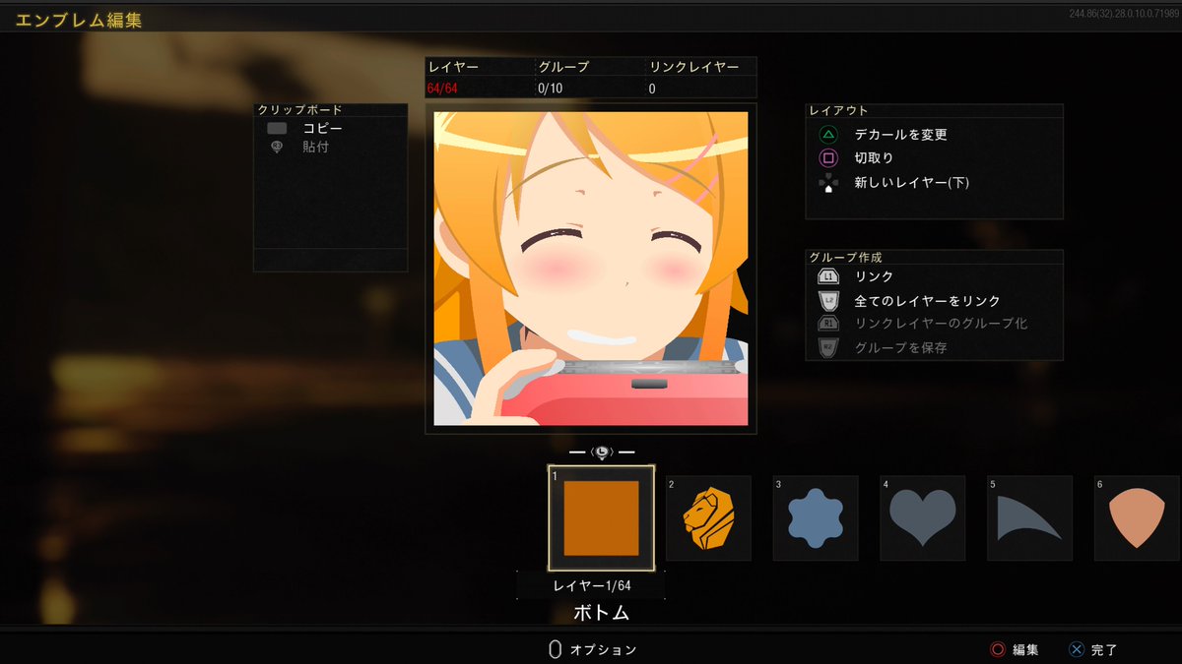
Task: Click the エンブレム編集 title
Action: [78, 20]
